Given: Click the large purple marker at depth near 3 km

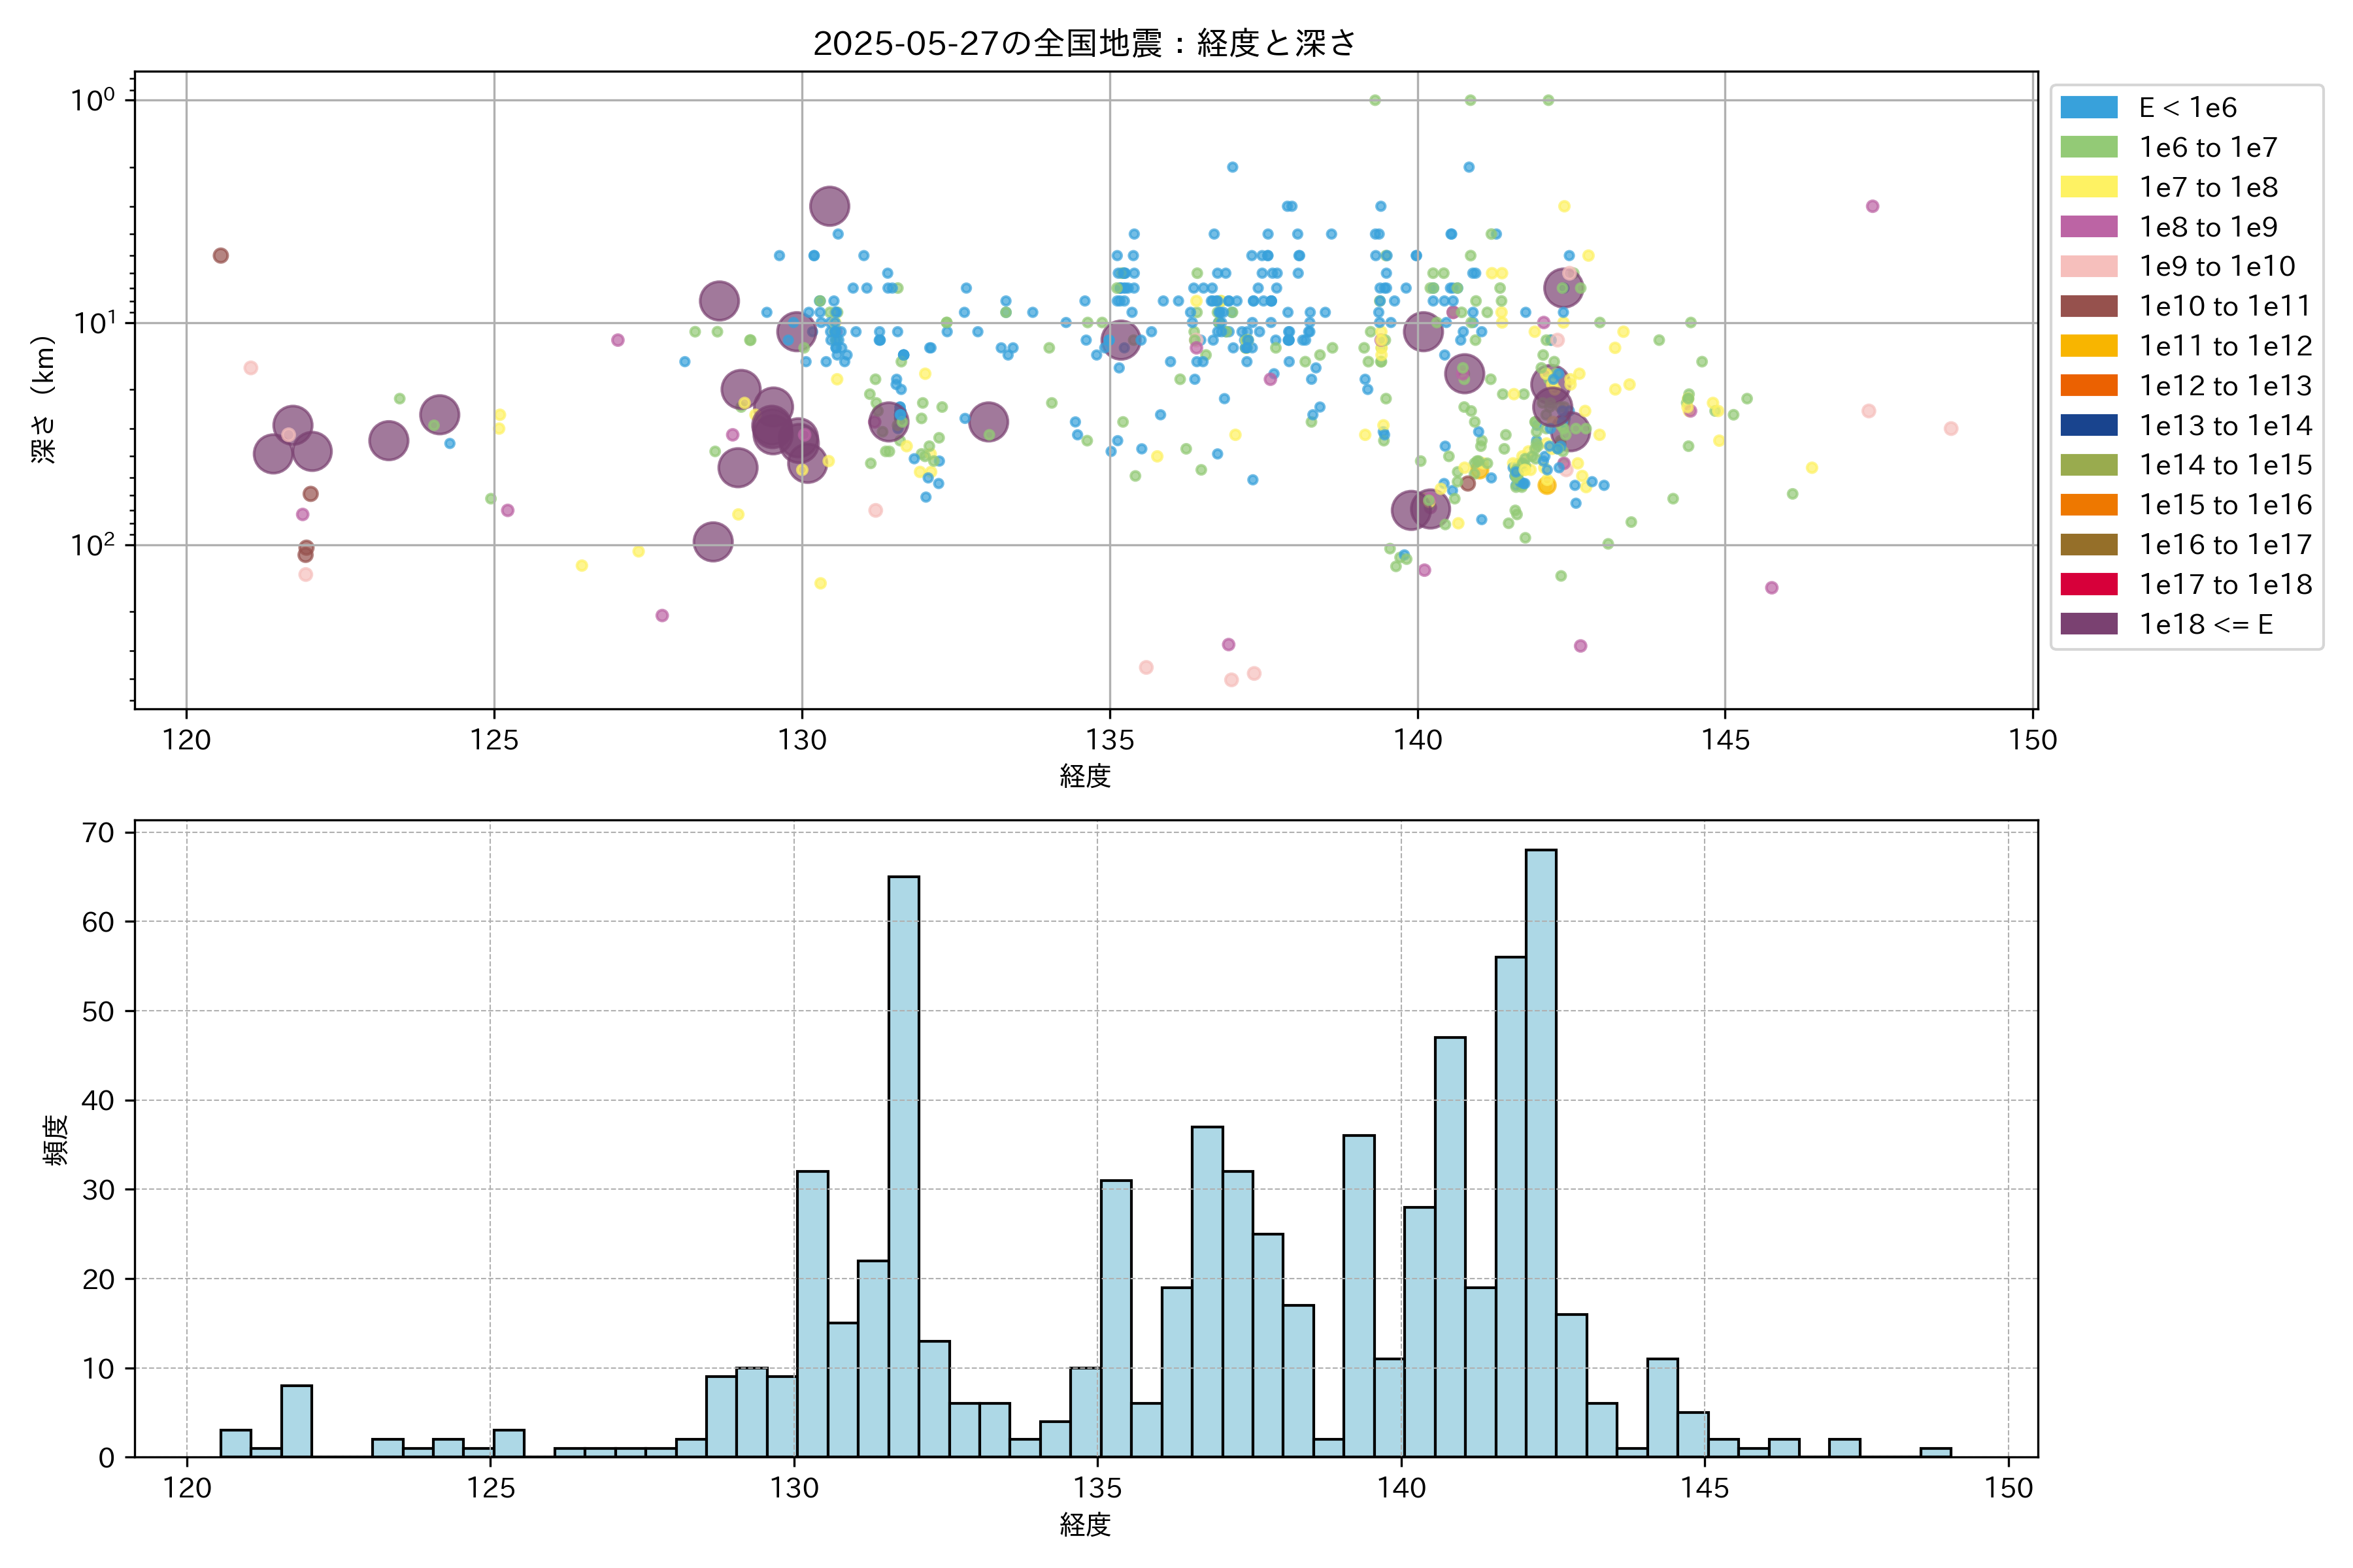Looking at the screenshot, I should click(829, 207).
